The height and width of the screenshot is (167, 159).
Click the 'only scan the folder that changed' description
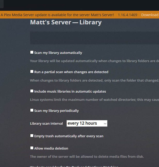pyautogui.click(x=95, y=80)
